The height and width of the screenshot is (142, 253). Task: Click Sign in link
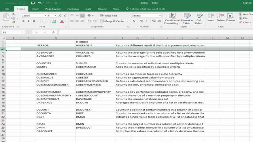tap(247, 3)
